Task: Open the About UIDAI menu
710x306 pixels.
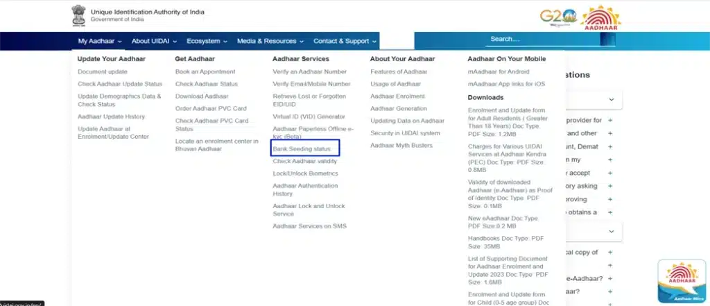Action: [x=155, y=41]
